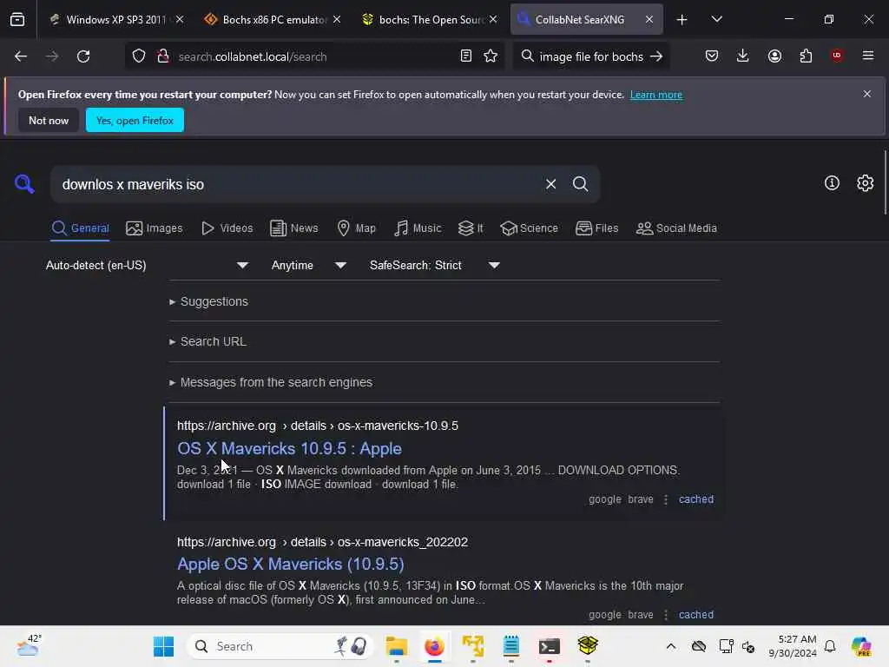Click the address bar URL field
Image resolution: width=889 pixels, height=667 pixels.
coord(314,56)
